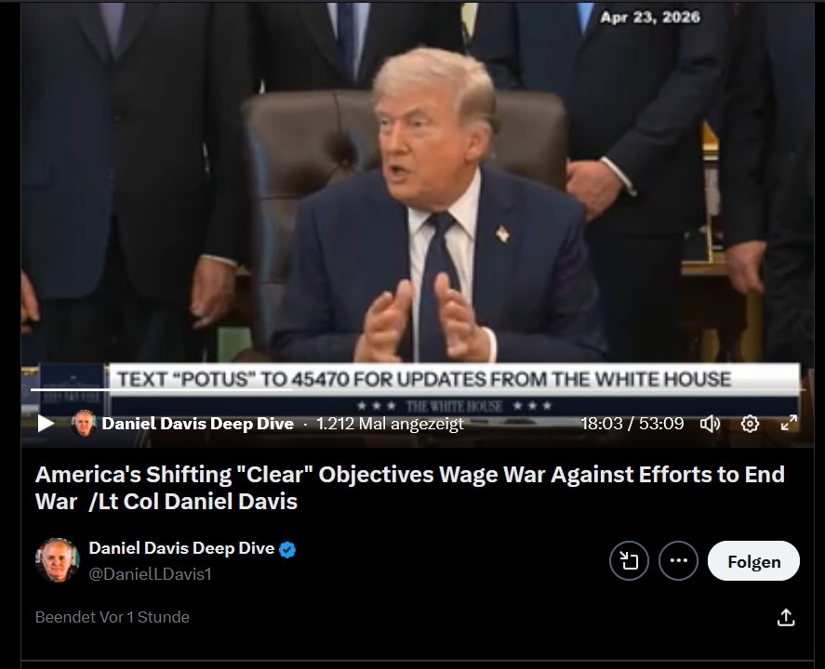Screen dimensions: 825x669
Task: Click the small avatar in player bar
Action: click(84, 423)
